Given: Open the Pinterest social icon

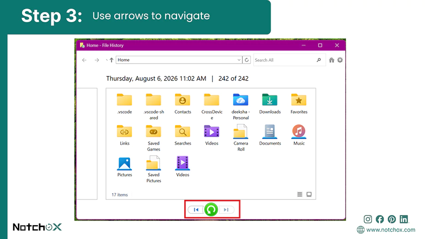Looking at the screenshot, I should (392, 219).
